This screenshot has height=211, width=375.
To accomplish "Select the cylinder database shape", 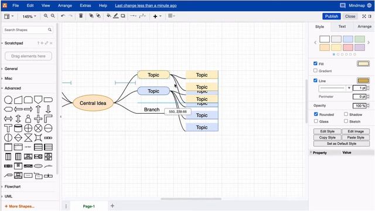I will [x=18, y=128].
